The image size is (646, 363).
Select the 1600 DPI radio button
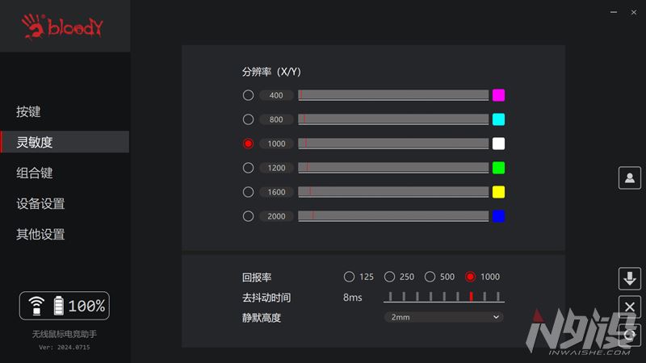point(248,192)
